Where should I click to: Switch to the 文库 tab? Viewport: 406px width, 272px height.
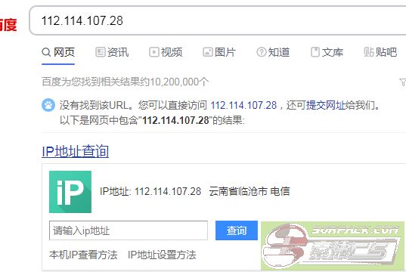(x=327, y=52)
